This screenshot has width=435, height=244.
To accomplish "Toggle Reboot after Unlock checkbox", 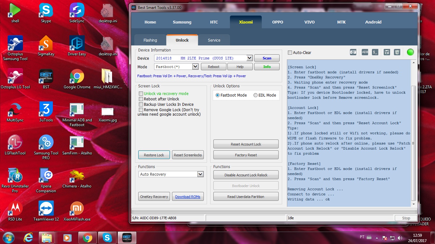I will [x=141, y=99].
